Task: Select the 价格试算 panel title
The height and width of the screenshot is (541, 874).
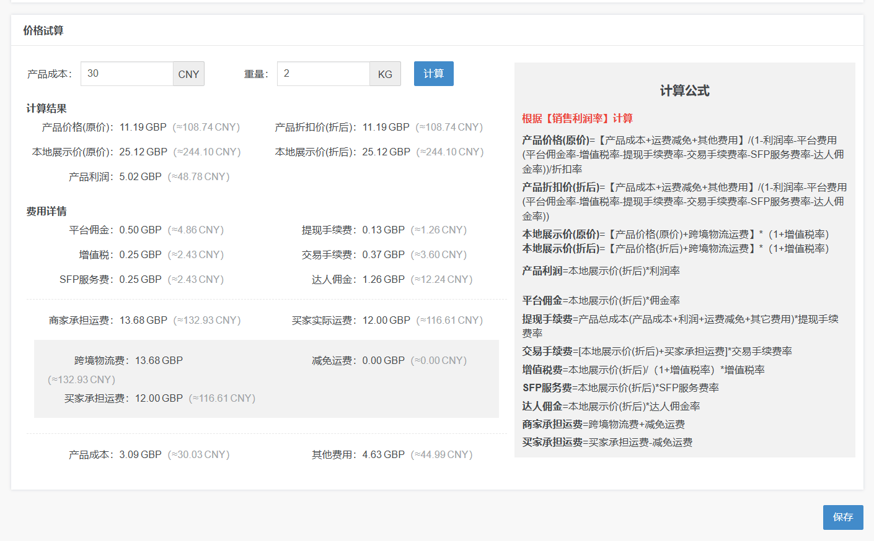Action: [43, 30]
